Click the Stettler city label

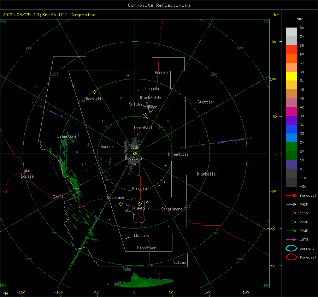(206, 102)
